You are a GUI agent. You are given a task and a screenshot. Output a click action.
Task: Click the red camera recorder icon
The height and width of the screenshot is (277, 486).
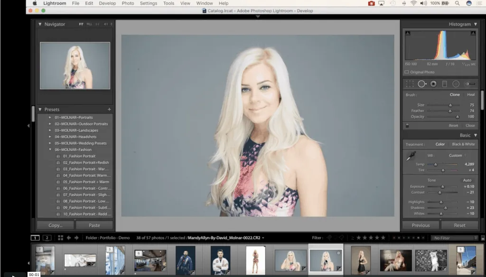point(371,3)
